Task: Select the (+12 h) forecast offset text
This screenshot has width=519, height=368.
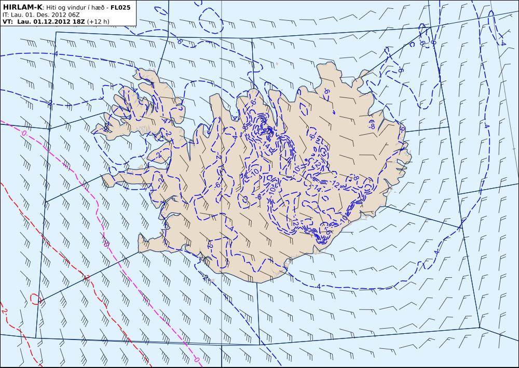Action: [98, 22]
